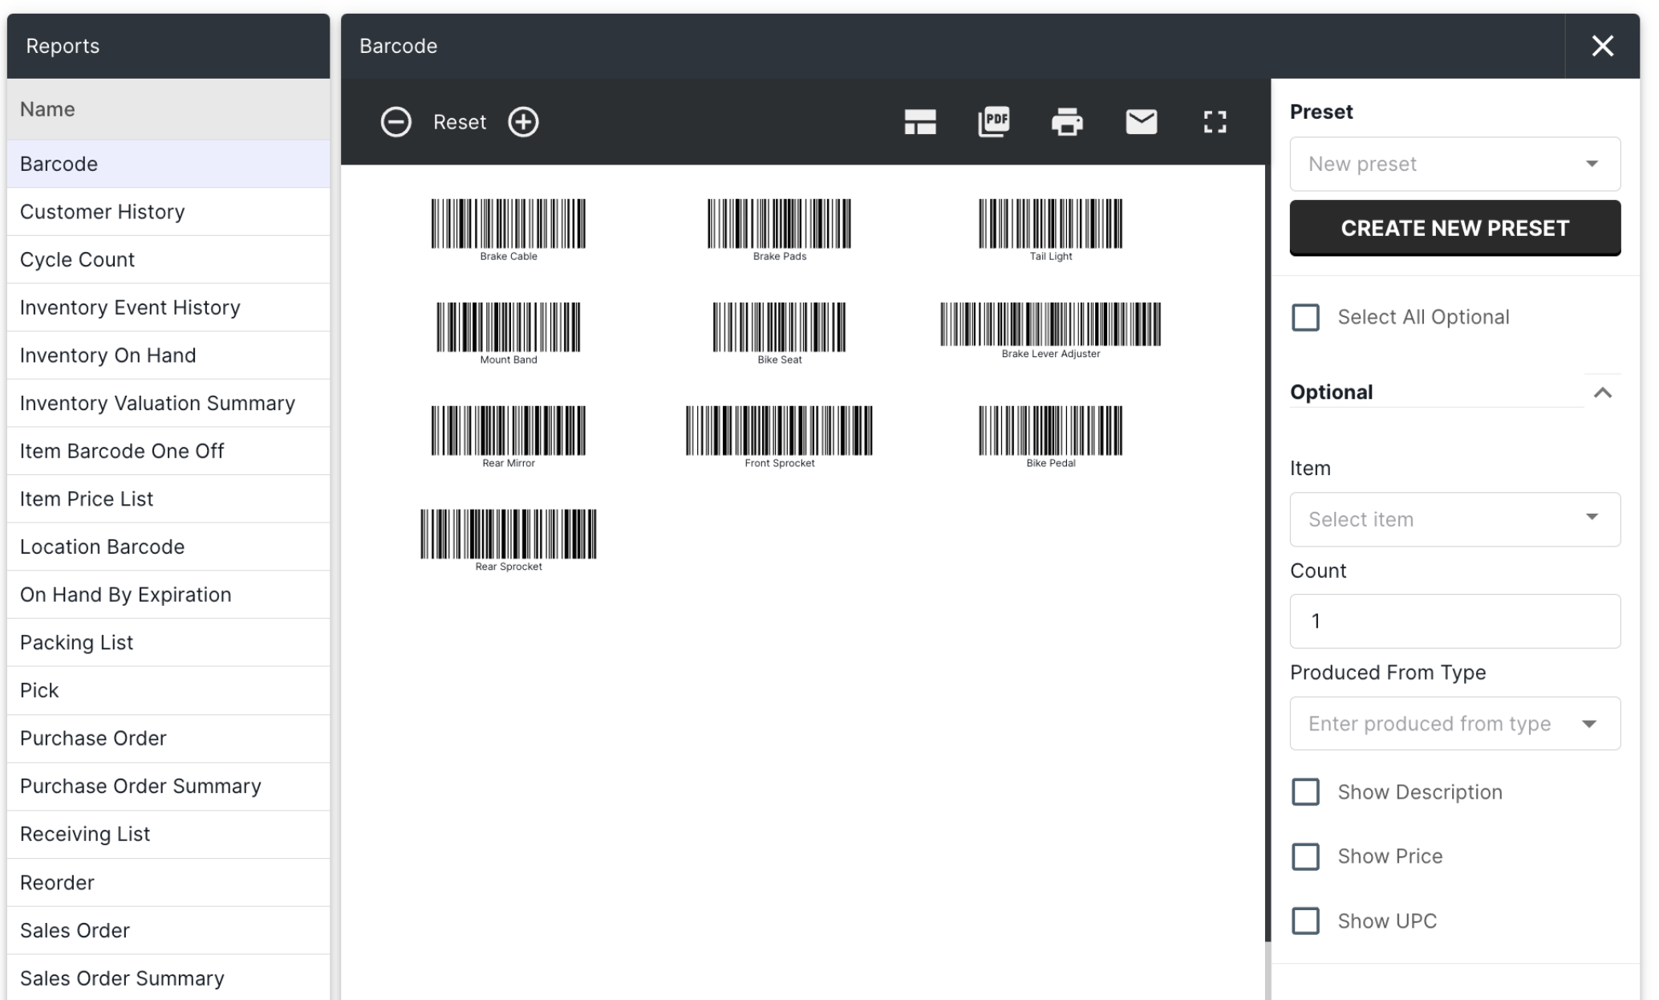The width and height of the screenshot is (1659, 1000).
Task: Select the Barcode report
Action: 168,164
